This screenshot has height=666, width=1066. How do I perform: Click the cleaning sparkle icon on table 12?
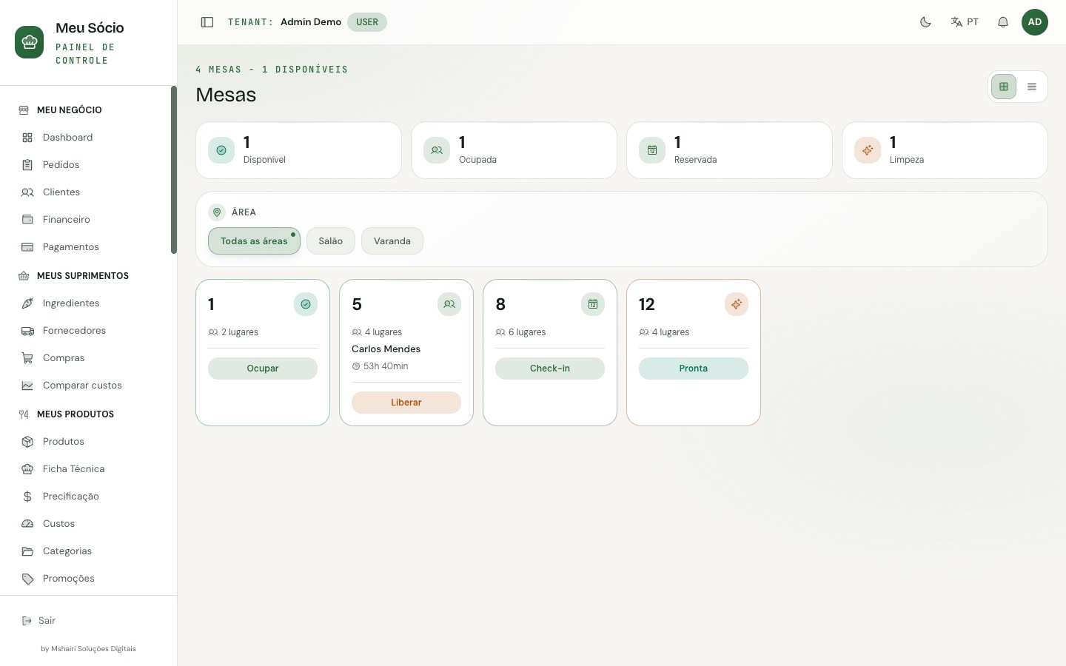pos(737,304)
